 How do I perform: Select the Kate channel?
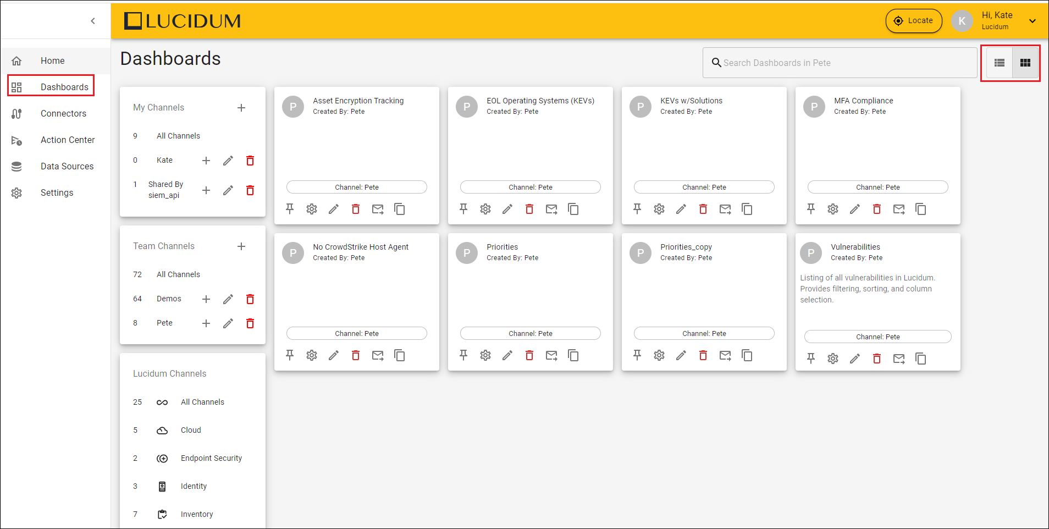[x=164, y=160]
